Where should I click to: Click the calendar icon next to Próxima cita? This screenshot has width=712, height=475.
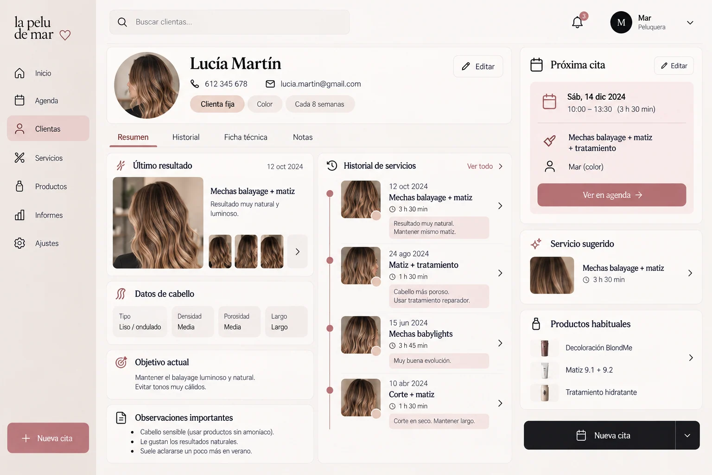point(536,64)
